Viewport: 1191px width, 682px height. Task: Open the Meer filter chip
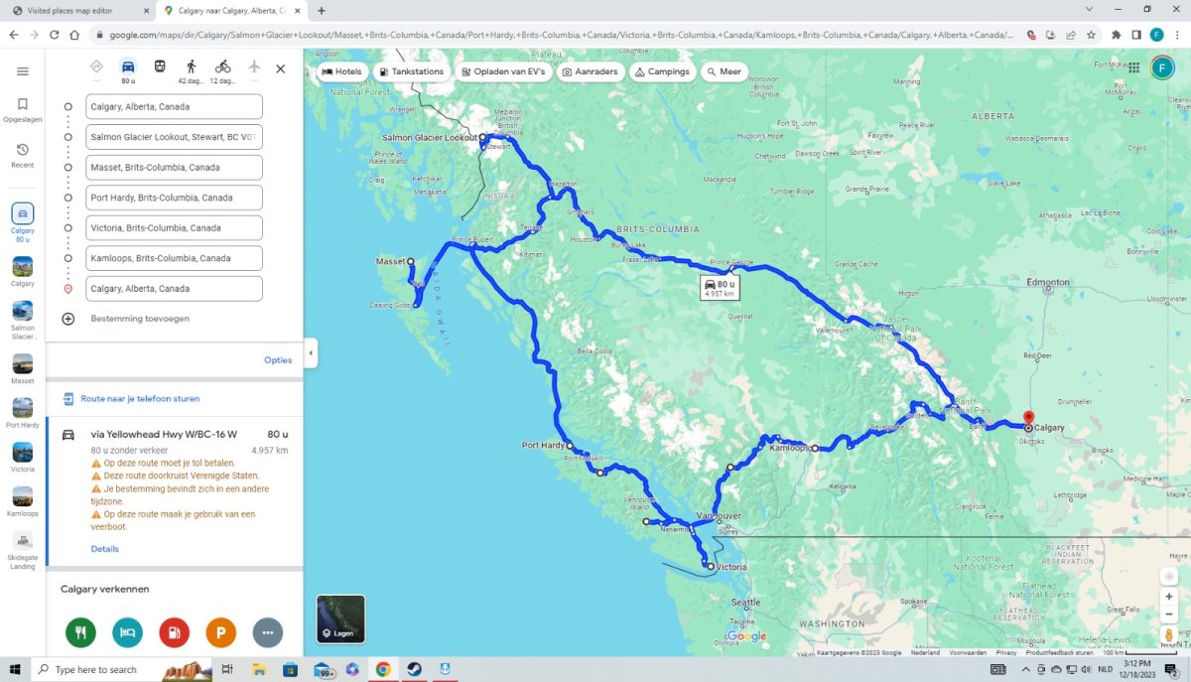[x=724, y=72]
